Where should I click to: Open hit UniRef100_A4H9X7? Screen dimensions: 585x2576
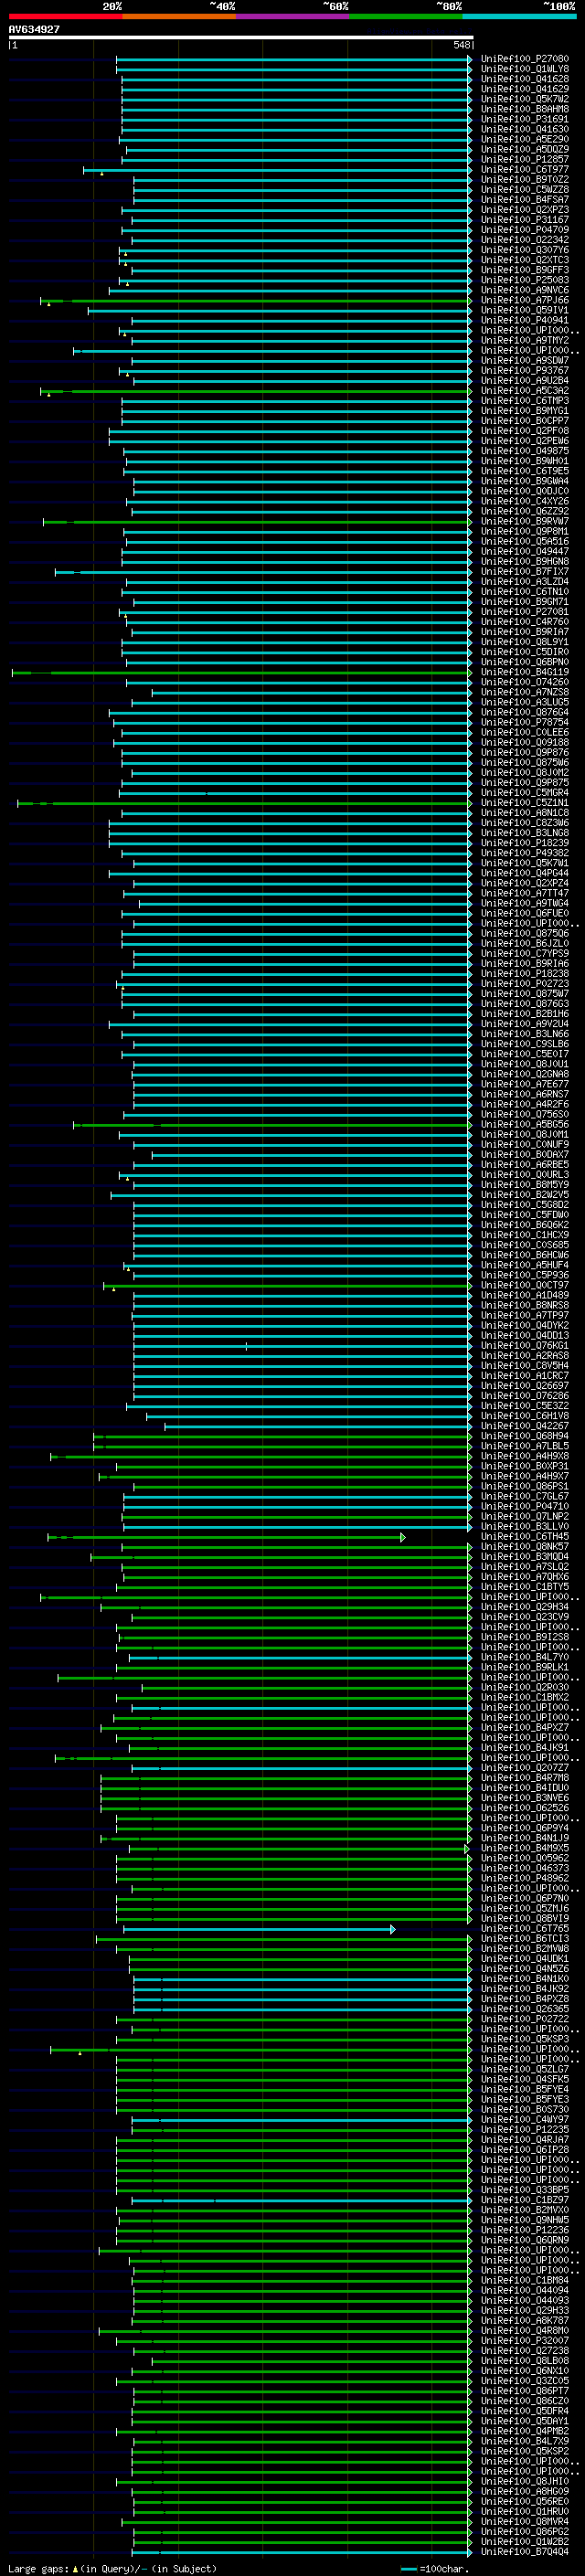tap(525, 1477)
